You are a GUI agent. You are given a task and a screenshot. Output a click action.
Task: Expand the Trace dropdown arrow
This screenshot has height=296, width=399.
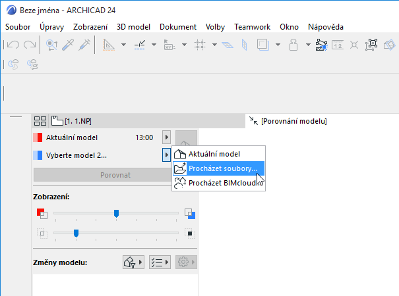tap(278, 45)
